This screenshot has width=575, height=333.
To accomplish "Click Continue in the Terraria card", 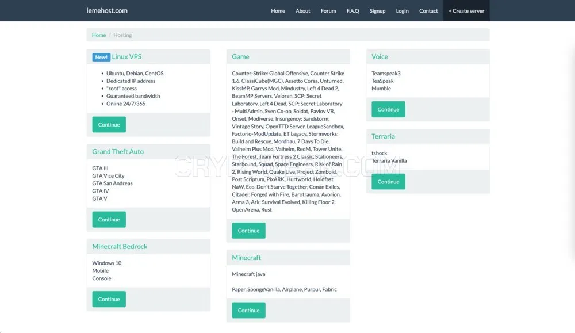I will tap(388, 182).
